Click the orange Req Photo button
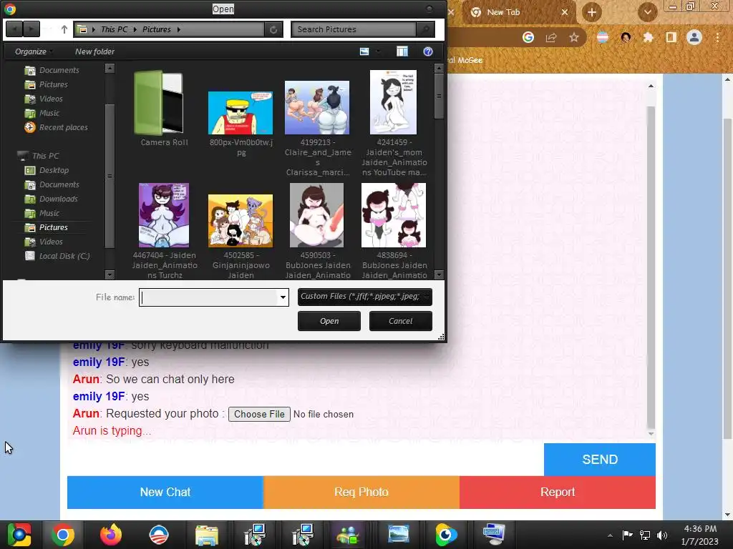The width and height of the screenshot is (733, 549). (361, 492)
